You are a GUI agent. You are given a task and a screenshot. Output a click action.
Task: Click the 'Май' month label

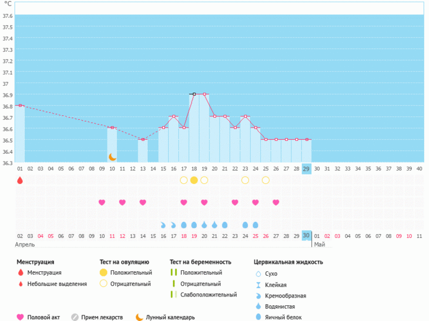(319, 244)
